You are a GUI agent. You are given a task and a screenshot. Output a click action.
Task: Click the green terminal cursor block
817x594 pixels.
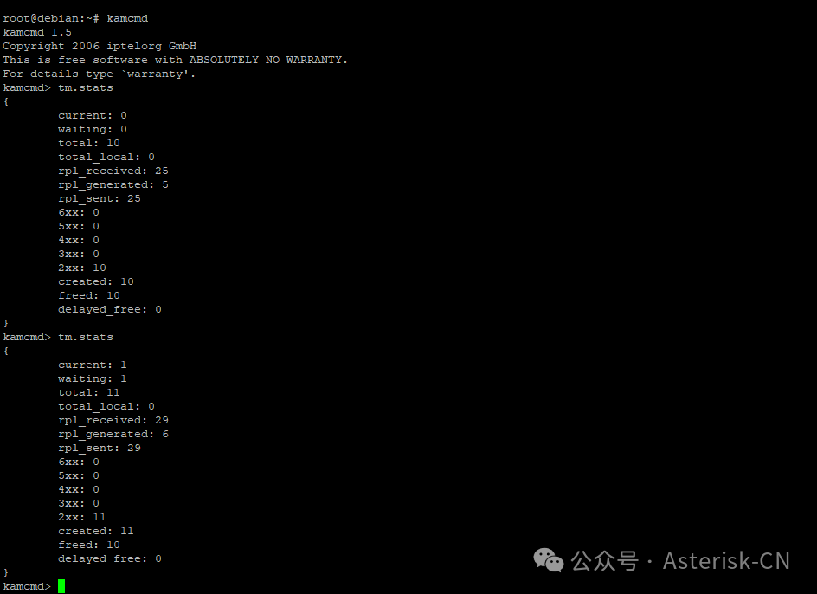click(x=61, y=586)
